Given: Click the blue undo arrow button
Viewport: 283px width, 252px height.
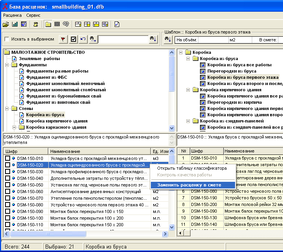Looking at the screenshot, I should pos(83,39).
